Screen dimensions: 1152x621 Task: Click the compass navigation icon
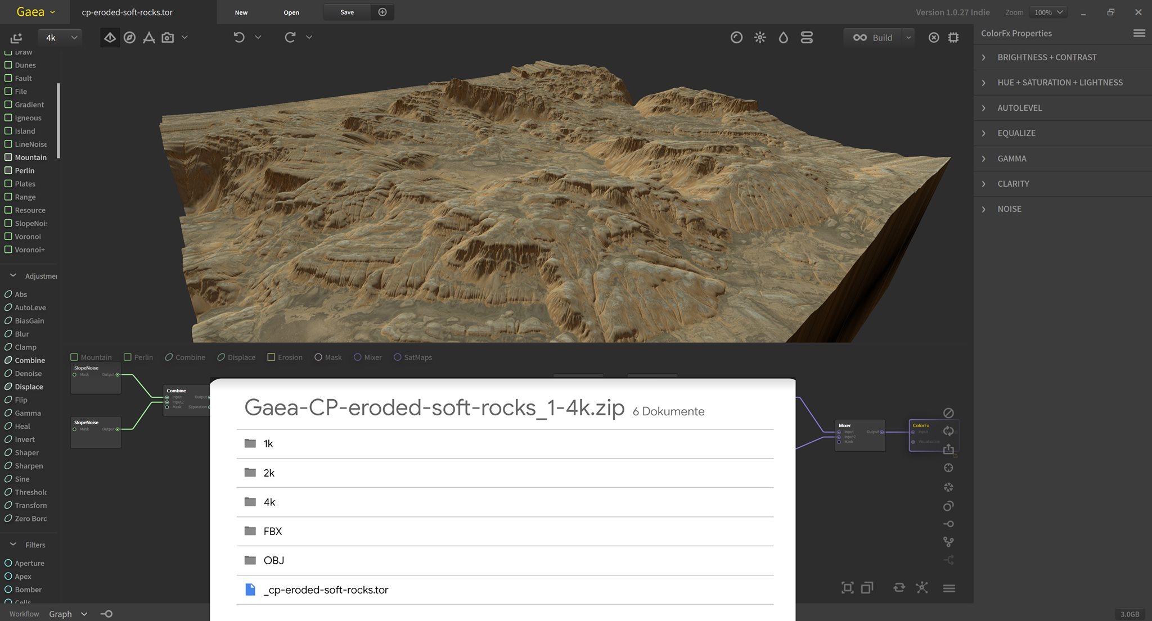(x=129, y=38)
